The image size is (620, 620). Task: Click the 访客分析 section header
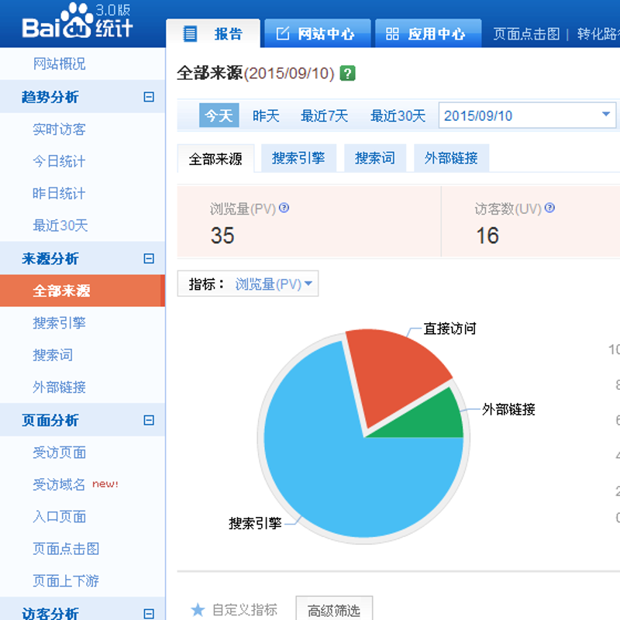pos(82,609)
